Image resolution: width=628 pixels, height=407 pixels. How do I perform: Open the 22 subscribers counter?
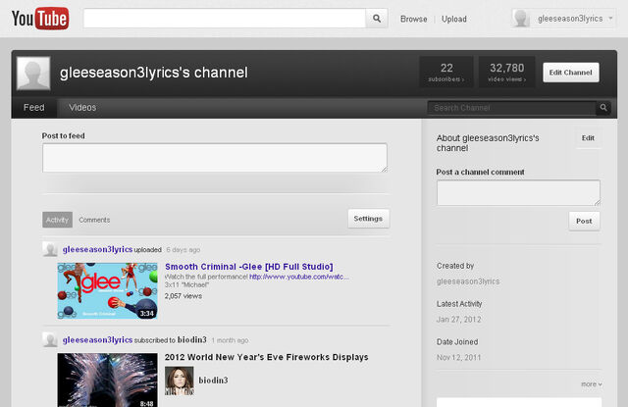(x=446, y=72)
